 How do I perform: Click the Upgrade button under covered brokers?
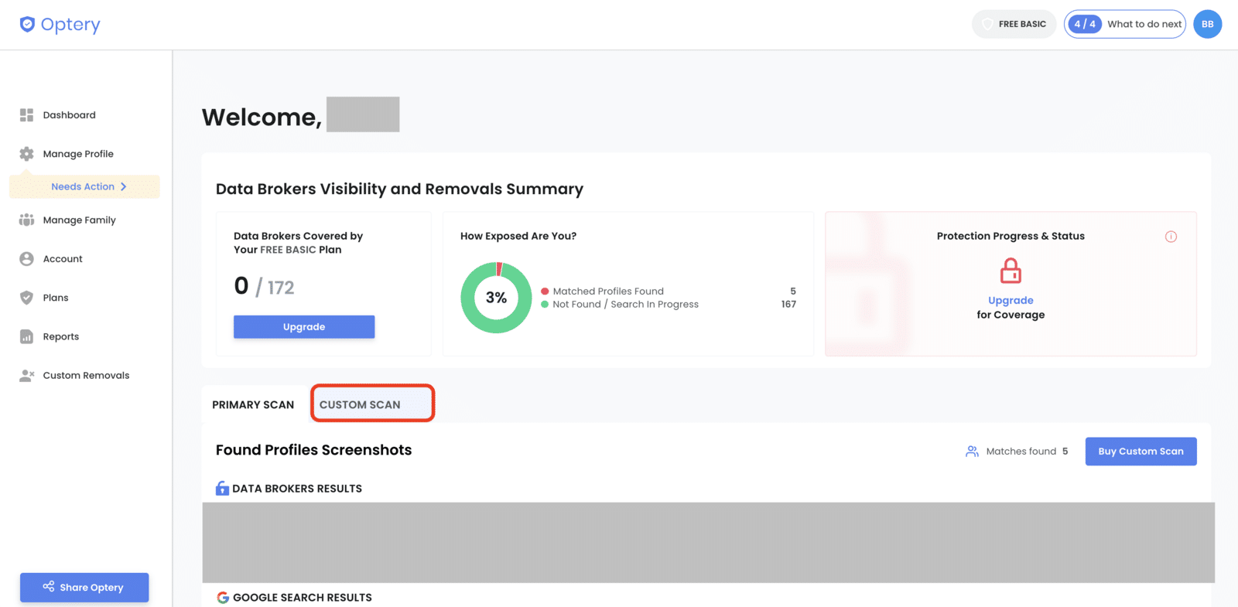coord(304,327)
